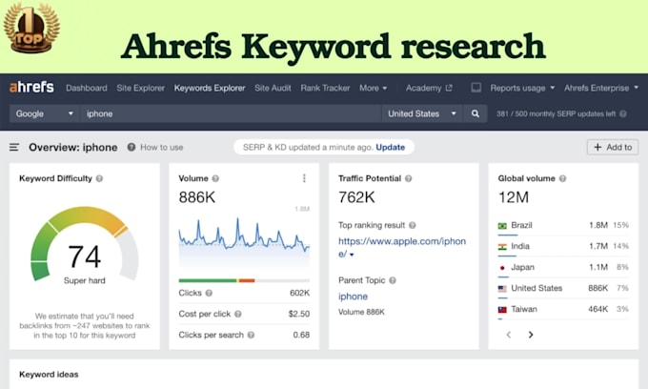This screenshot has height=389, width=648.
Task: Click the help icon by SERP updates left
Action: [x=623, y=113]
